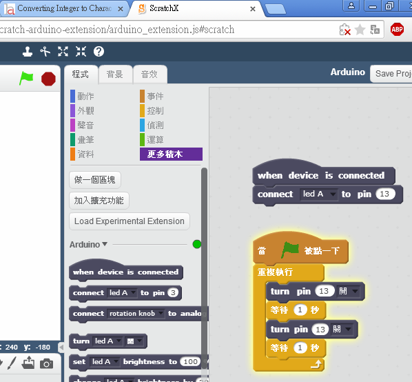Switch to the 背景 tab

115,74
